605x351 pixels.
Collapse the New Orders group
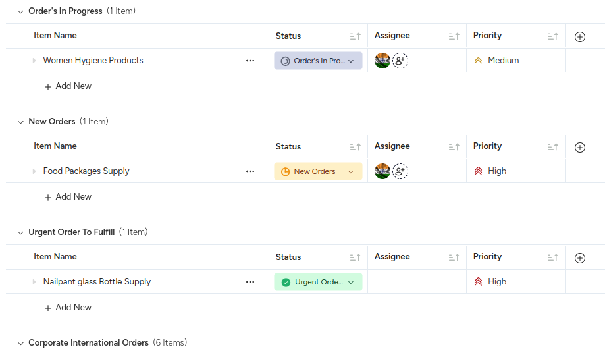20,122
